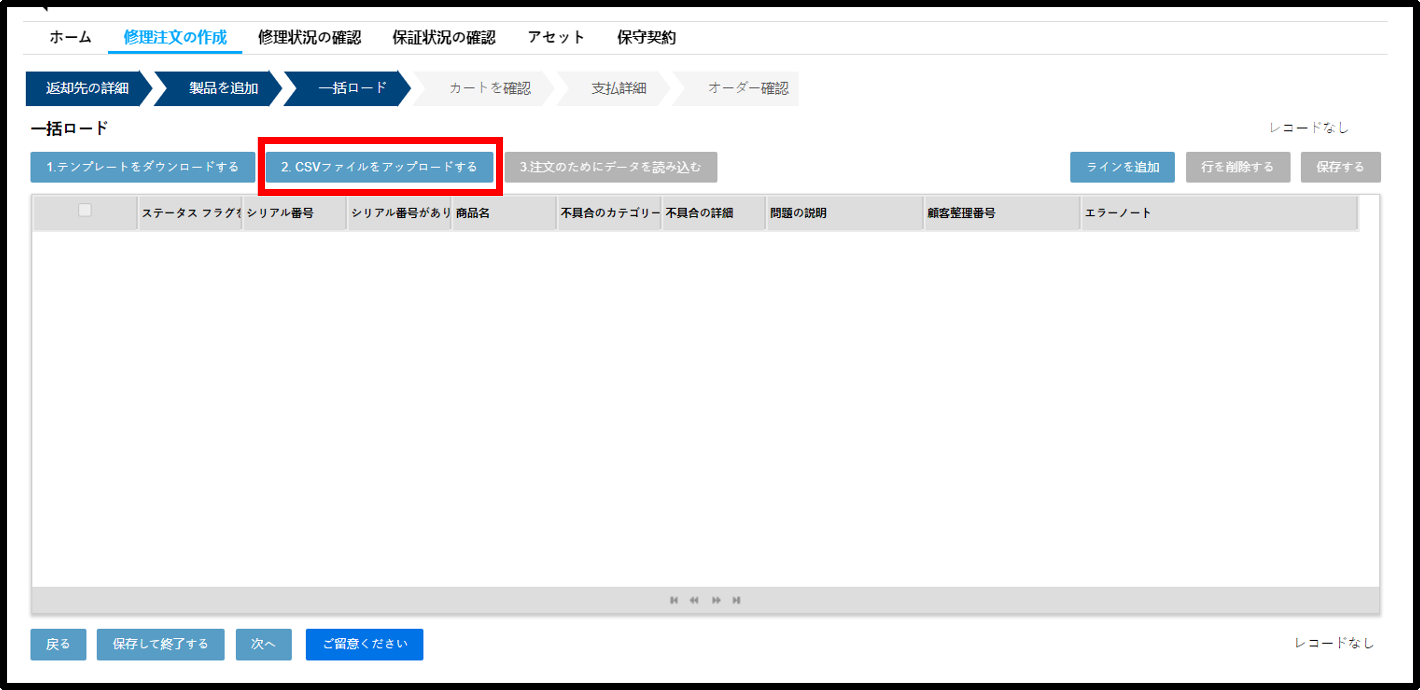
Task: Go to the first page of records
Action: coord(674,600)
